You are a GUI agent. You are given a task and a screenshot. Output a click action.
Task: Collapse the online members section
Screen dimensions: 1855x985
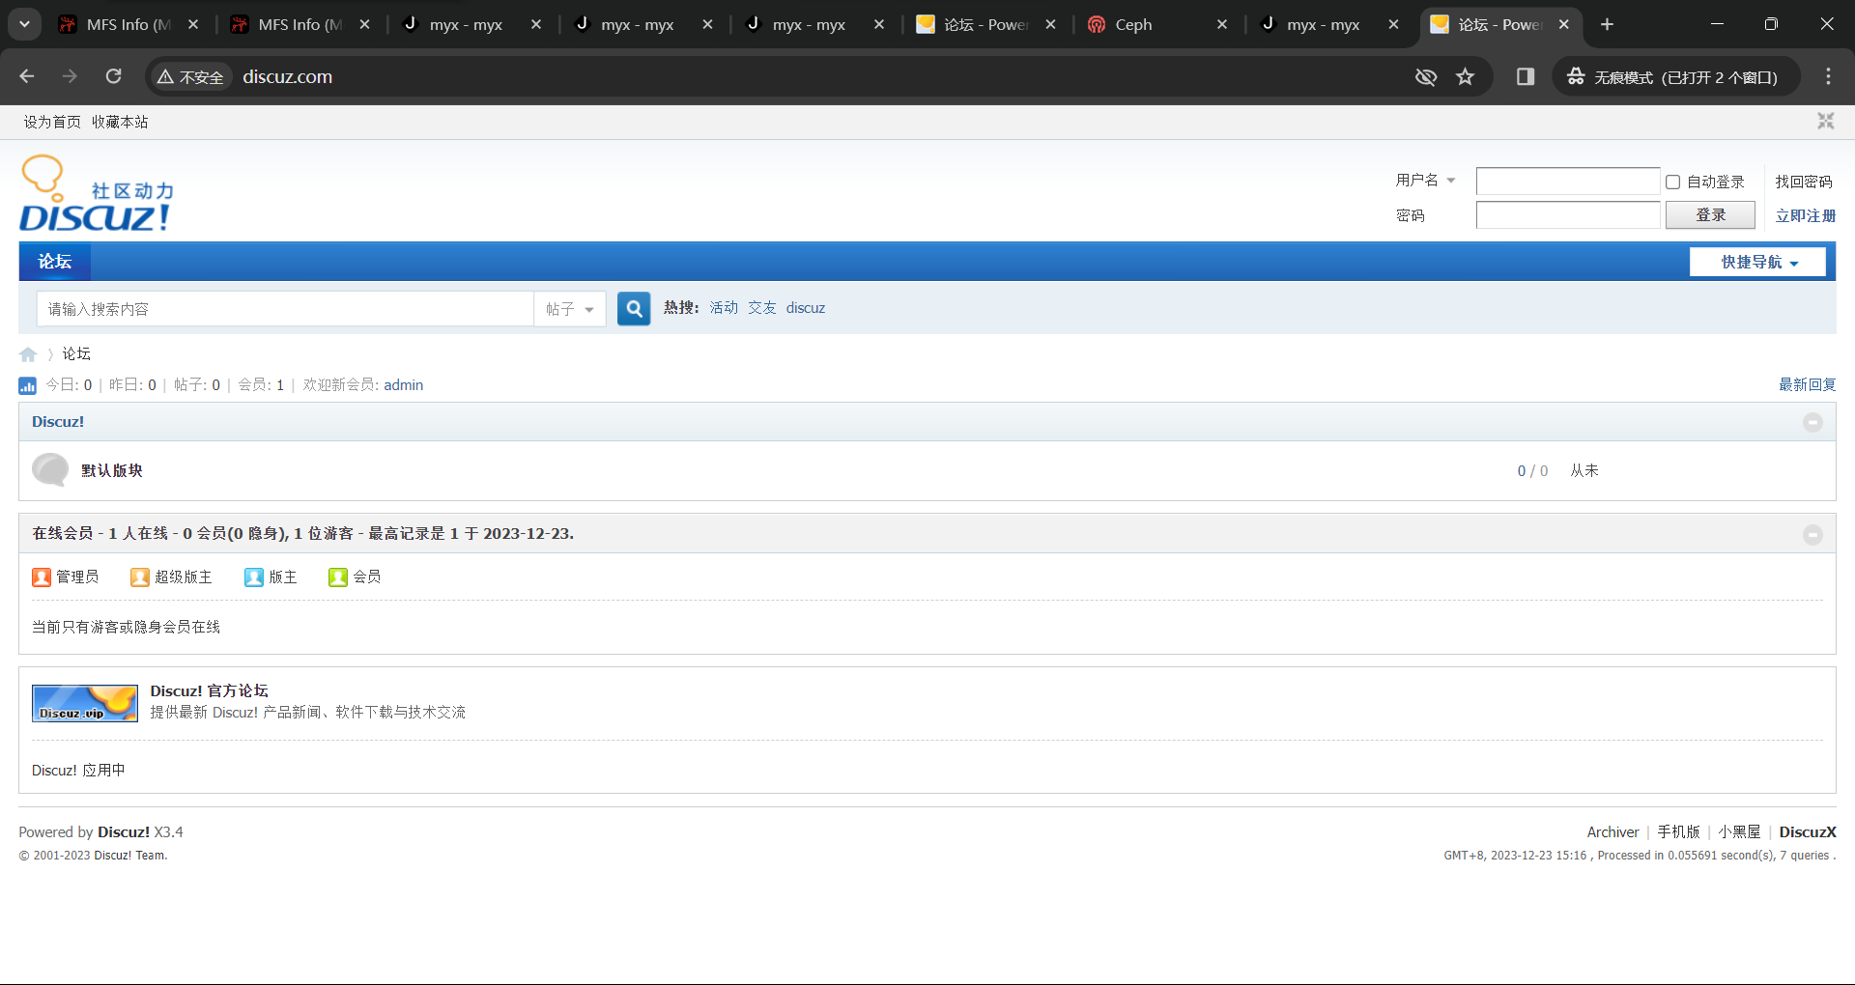(1812, 534)
